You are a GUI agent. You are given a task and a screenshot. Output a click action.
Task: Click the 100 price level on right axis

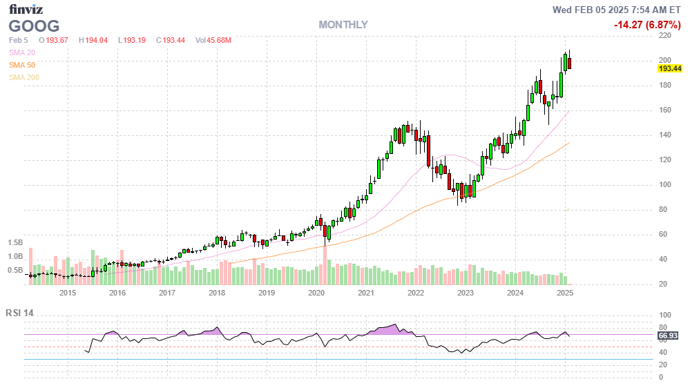pyautogui.click(x=665, y=184)
